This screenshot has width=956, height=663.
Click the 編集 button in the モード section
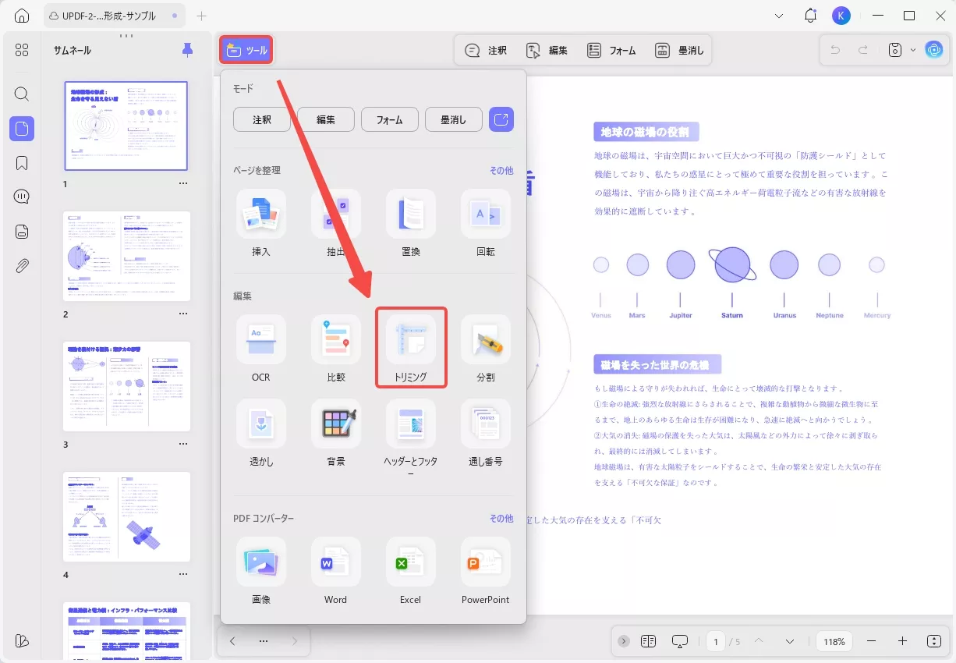pos(326,119)
